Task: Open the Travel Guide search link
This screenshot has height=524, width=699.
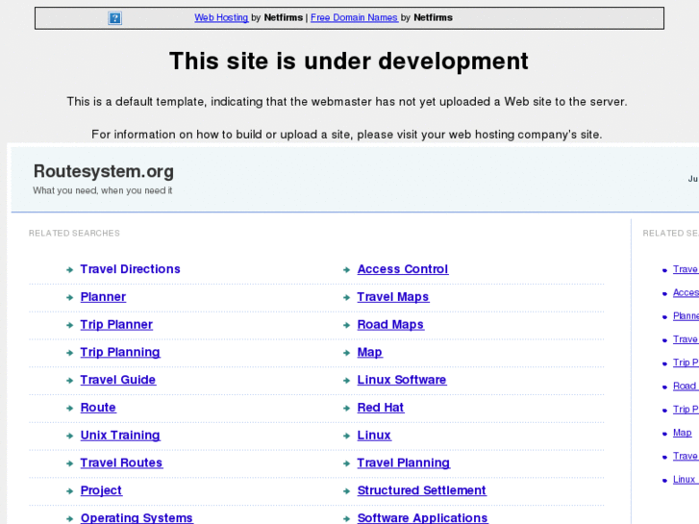Action: click(118, 380)
